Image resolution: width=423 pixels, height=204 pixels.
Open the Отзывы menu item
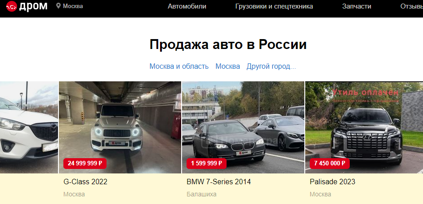411,6
